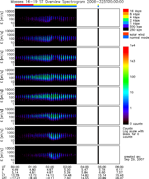
Task: Click the '16 kbps' legend label
Action: click(136, 11)
